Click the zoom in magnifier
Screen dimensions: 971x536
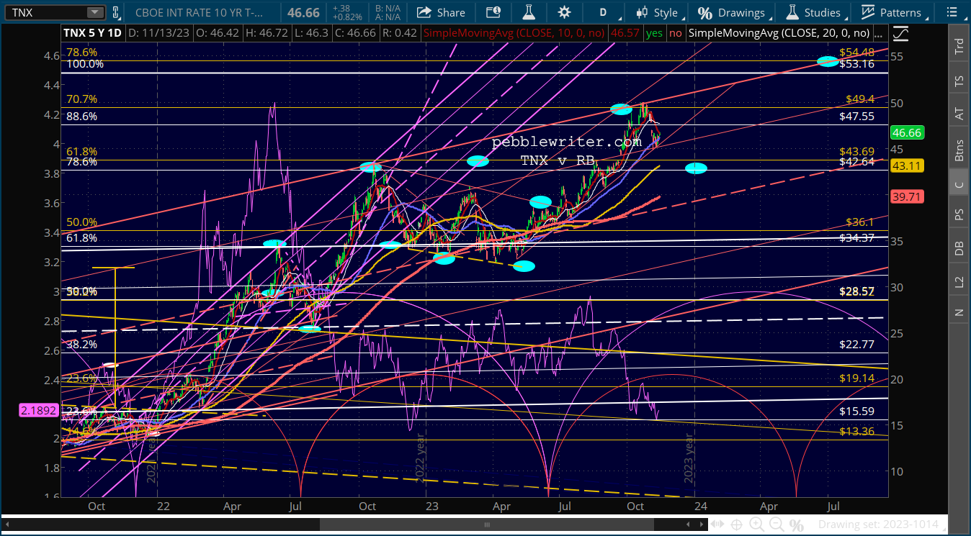756,524
